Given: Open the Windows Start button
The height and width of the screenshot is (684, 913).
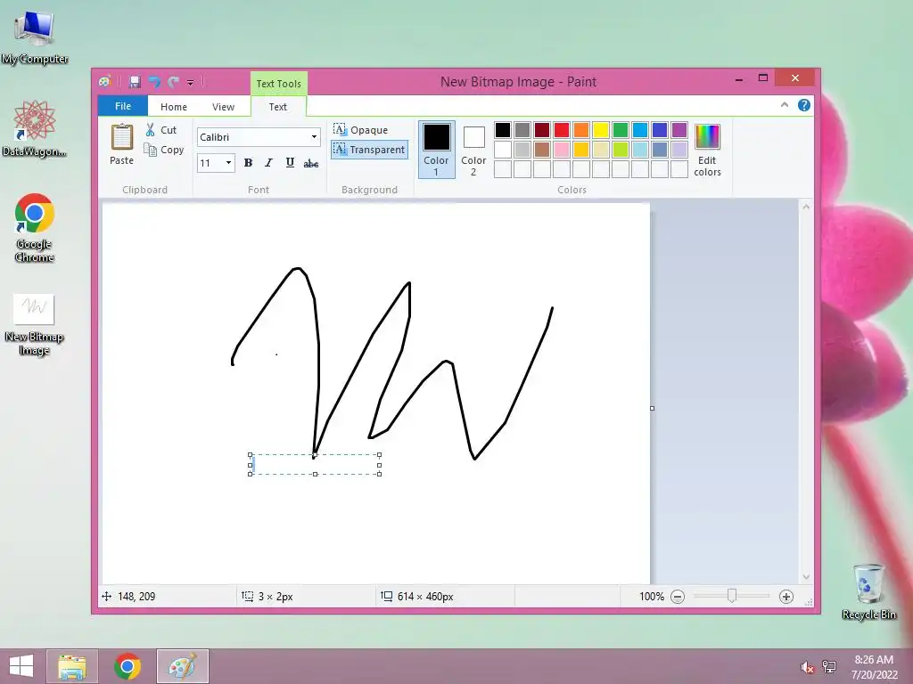Looking at the screenshot, I should pyautogui.click(x=21, y=666).
